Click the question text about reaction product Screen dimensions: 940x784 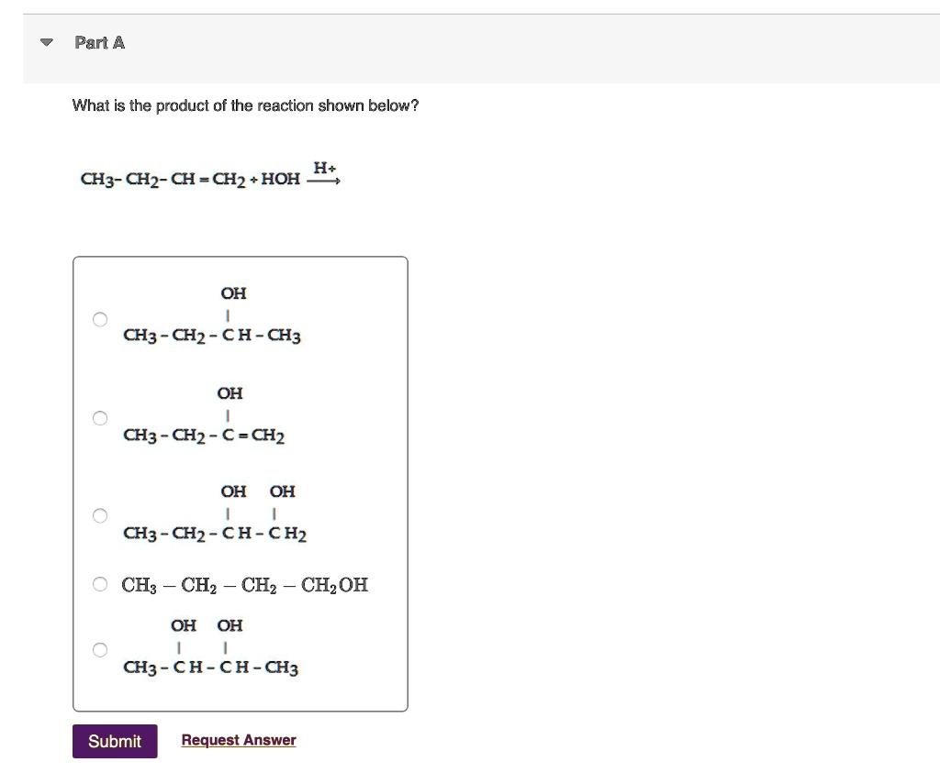coord(245,105)
